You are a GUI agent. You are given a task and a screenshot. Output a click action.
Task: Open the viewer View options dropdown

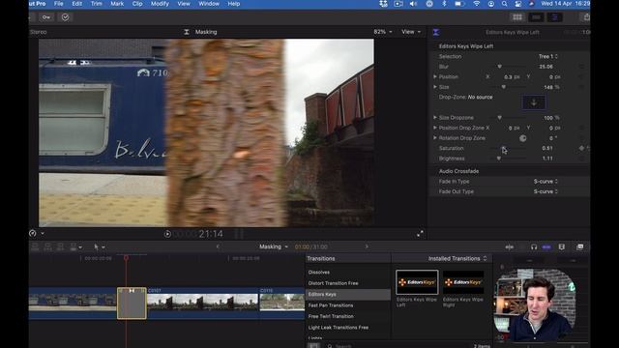[x=410, y=32]
